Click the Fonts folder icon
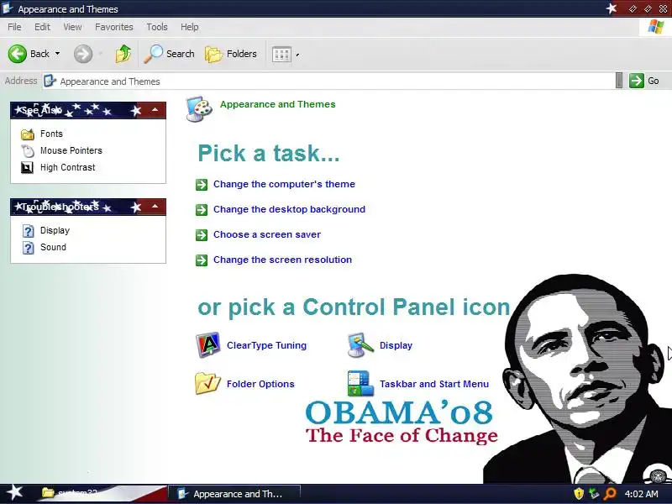672x504 pixels. click(x=28, y=134)
